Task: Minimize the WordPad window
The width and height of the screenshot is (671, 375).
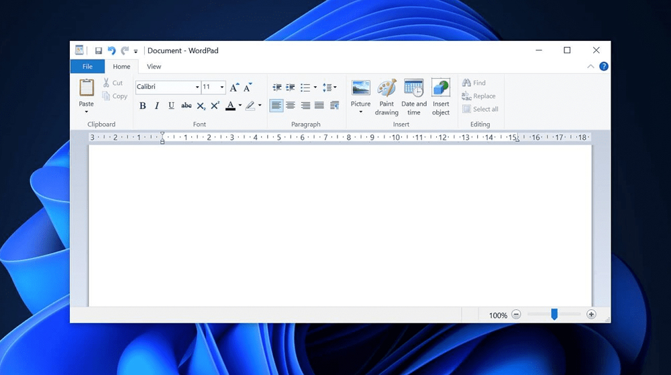Action: click(x=539, y=50)
